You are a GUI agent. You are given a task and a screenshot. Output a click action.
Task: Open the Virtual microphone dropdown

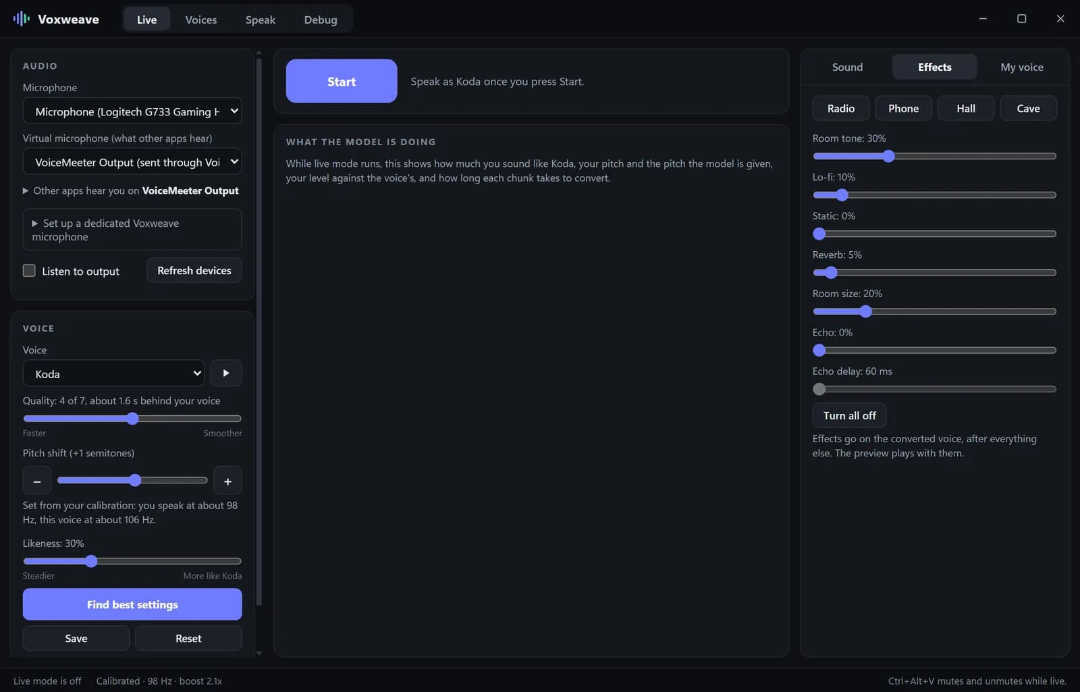132,162
